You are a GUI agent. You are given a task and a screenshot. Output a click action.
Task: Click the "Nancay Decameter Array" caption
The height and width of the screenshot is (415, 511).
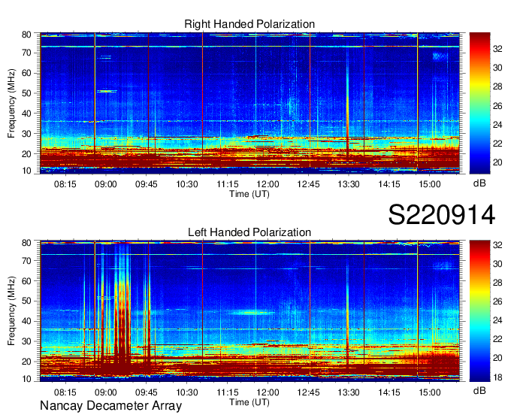110,406
